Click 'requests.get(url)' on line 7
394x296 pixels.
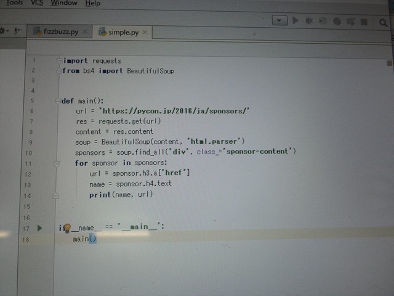coord(129,121)
